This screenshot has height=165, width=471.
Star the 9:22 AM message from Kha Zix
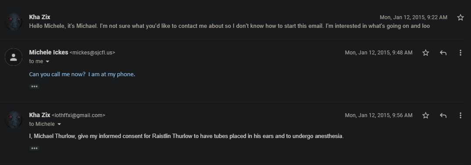coord(460,17)
